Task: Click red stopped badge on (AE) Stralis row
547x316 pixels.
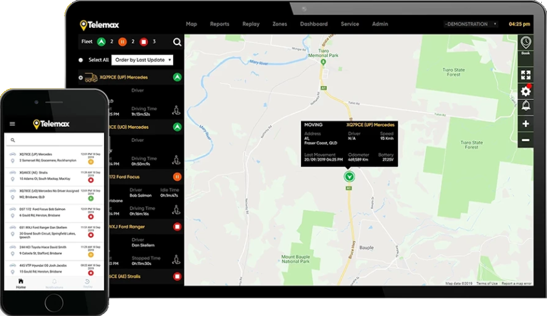Action: point(177,277)
